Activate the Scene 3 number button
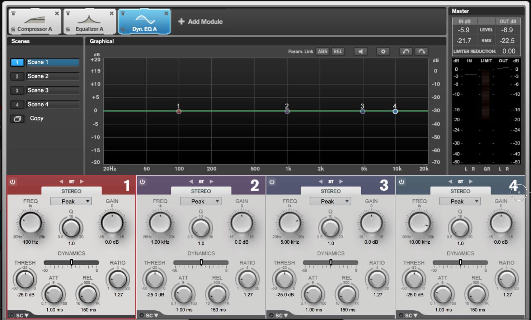Screen dimensions: 531x320 point(17,91)
